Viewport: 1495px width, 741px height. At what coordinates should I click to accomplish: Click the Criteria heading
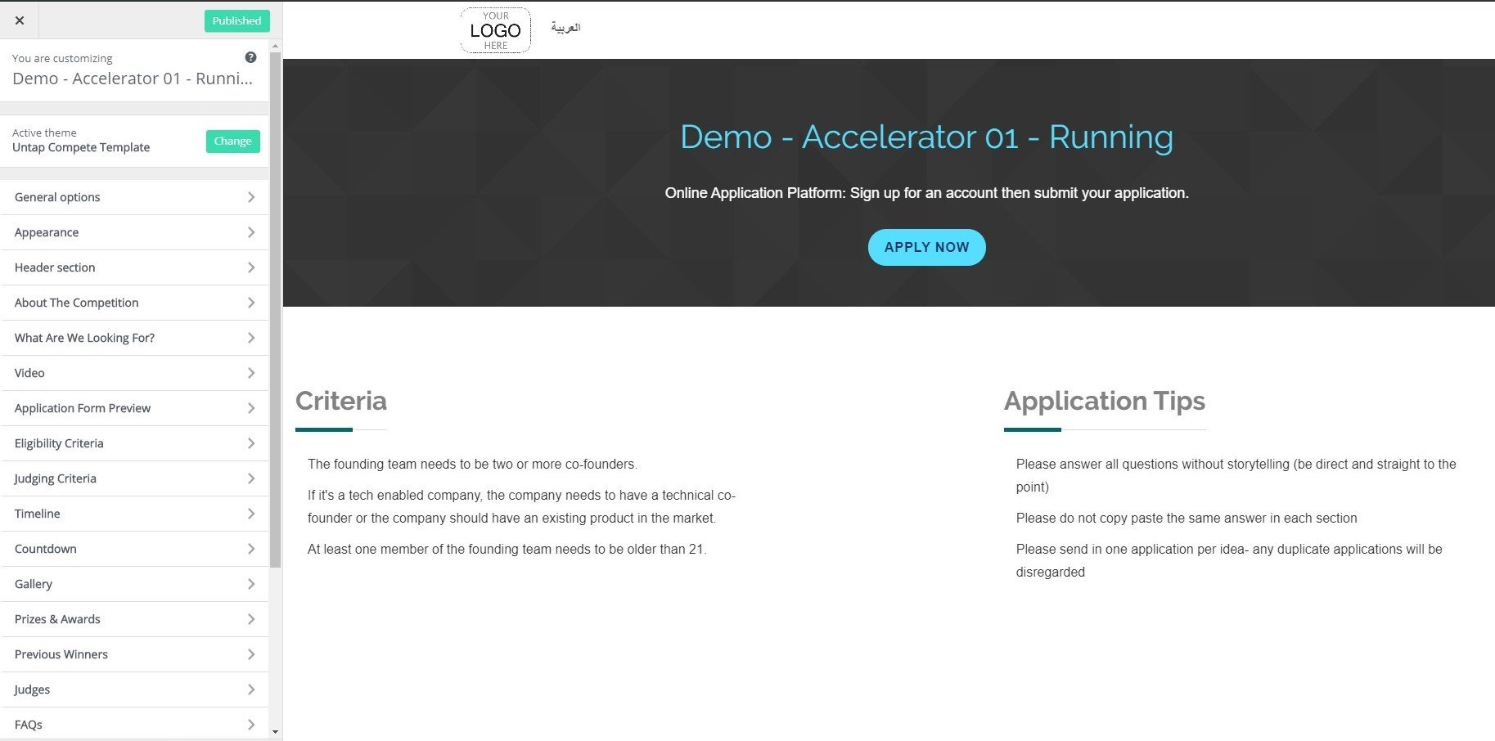(340, 401)
